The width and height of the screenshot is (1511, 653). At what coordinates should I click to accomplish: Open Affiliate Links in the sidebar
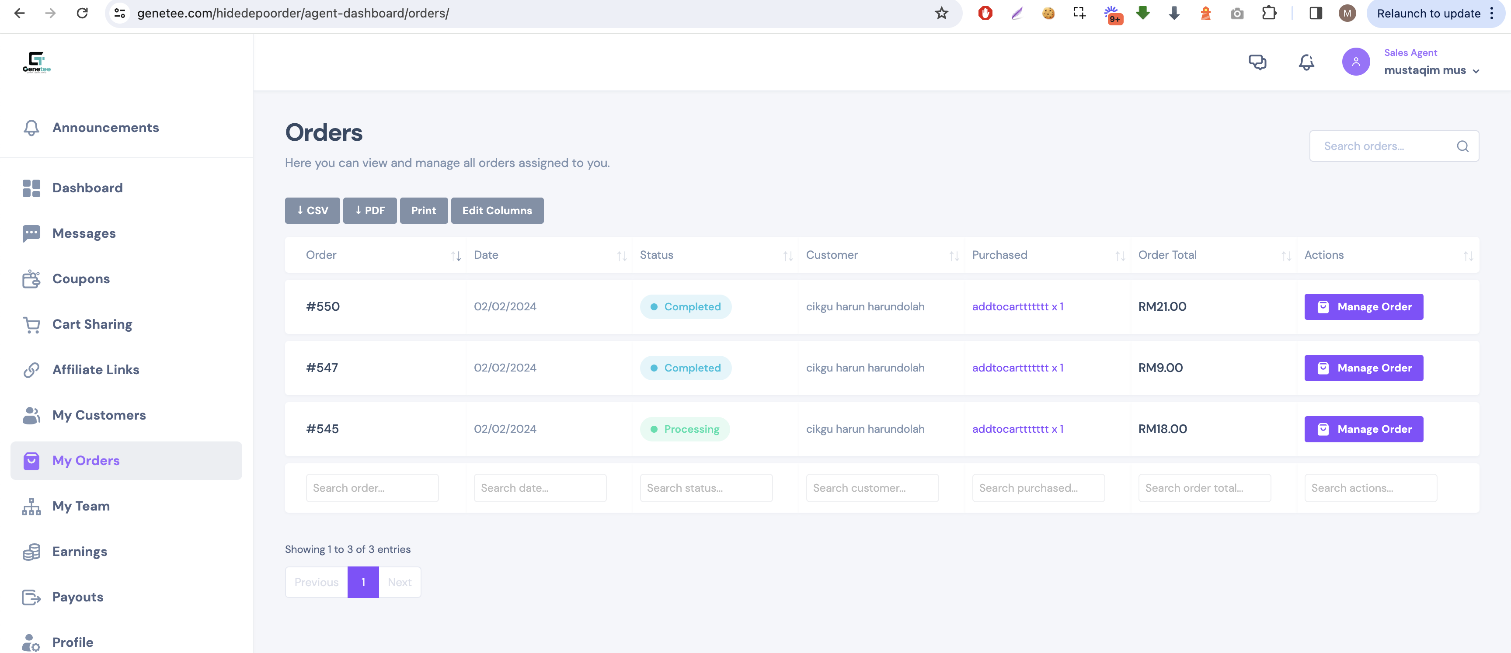click(96, 370)
